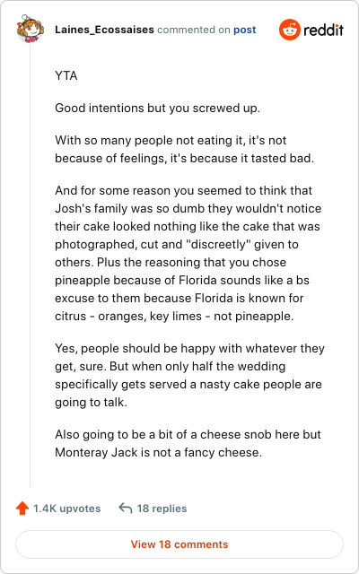Click the paragraph starting "And for some reason"
The image size is (359, 574).
click(188, 253)
